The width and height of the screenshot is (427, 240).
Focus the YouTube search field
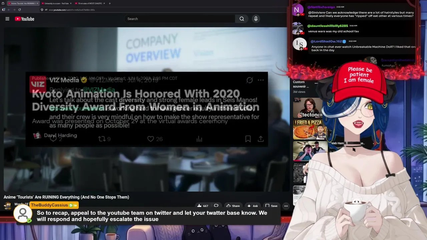tap(180, 19)
